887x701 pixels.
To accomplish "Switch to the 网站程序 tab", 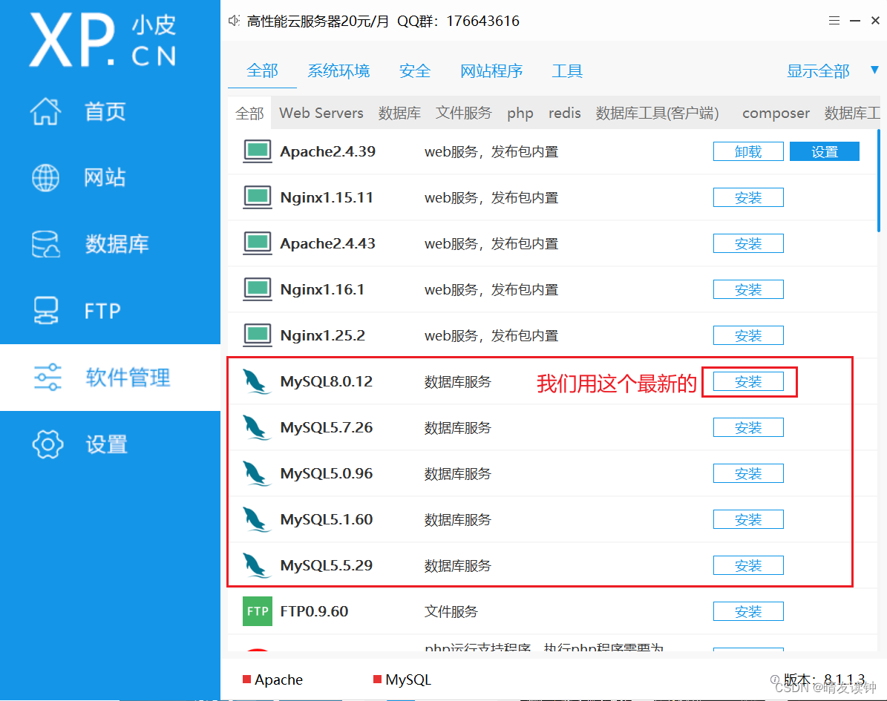I will (x=491, y=71).
